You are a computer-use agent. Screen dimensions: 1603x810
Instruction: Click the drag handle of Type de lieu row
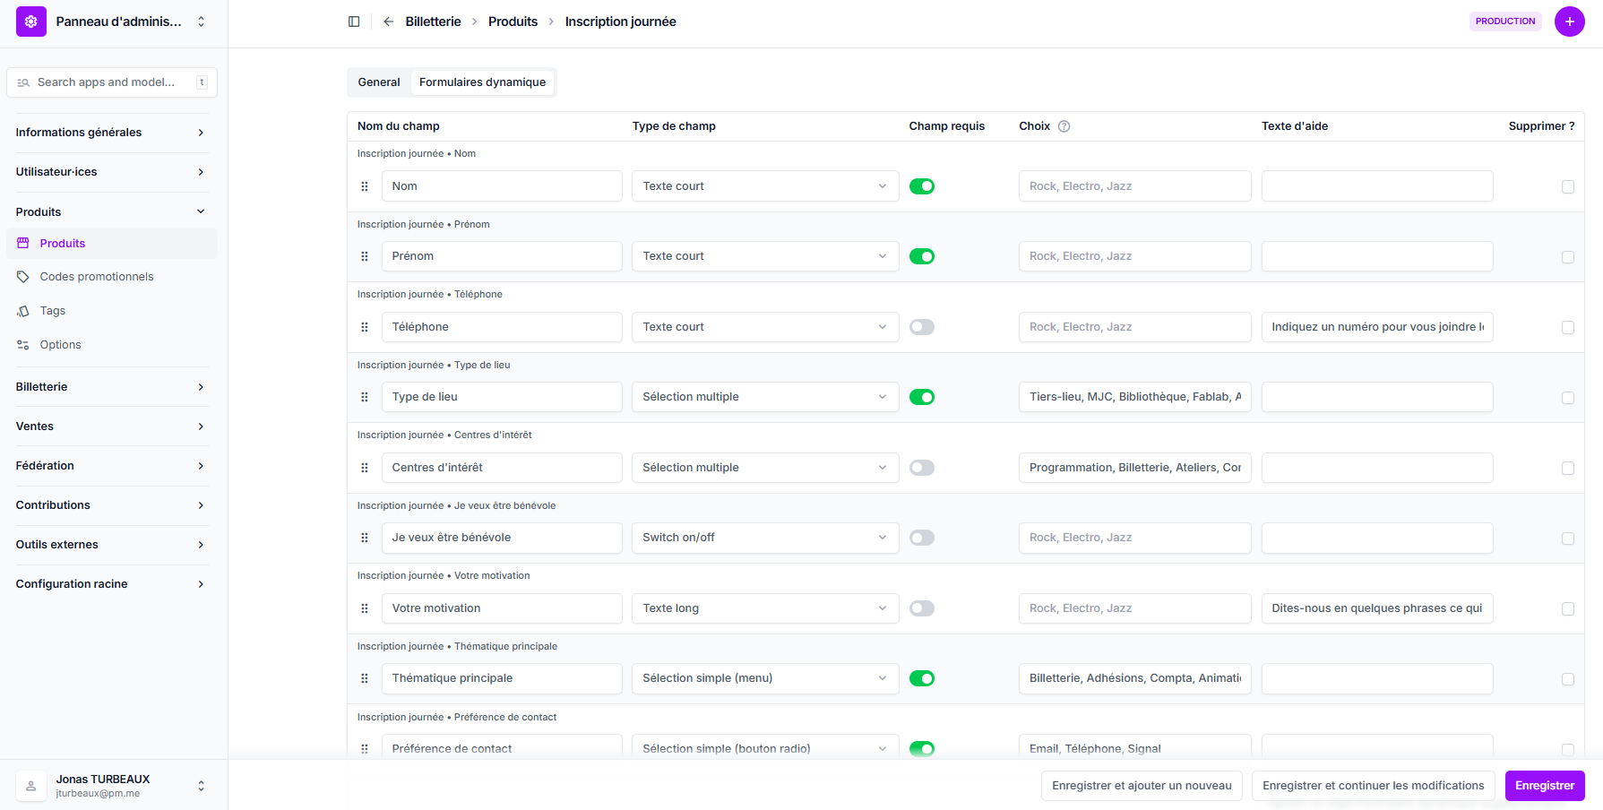[x=365, y=397]
